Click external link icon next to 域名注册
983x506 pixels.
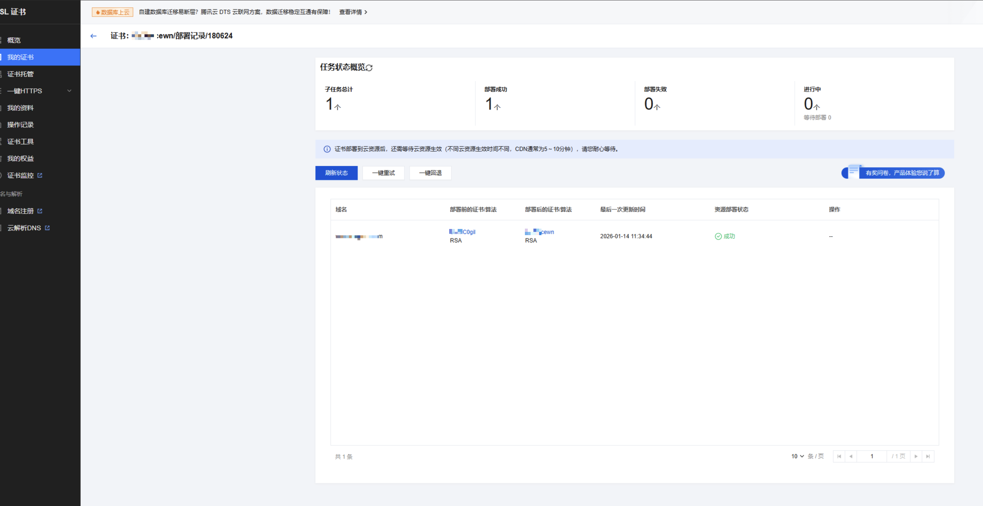pyautogui.click(x=40, y=211)
